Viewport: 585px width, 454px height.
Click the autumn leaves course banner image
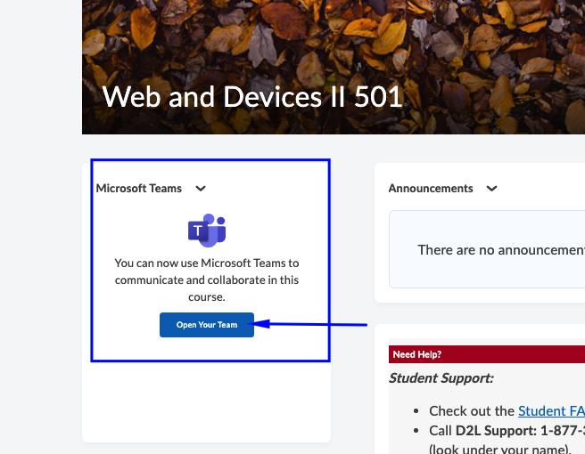[334, 67]
